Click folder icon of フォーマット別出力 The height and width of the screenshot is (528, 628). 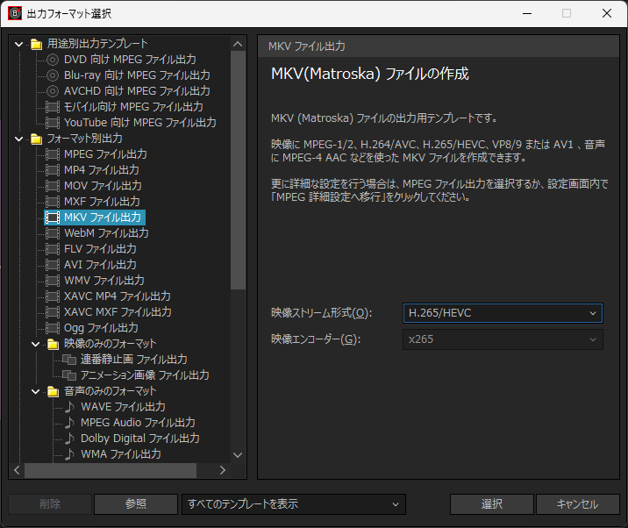[37, 139]
